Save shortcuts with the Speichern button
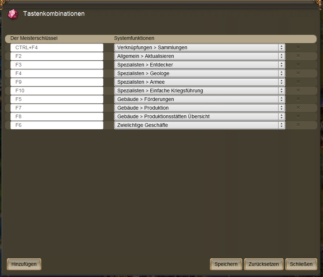This screenshot has width=323, height=277. pyautogui.click(x=226, y=264)
